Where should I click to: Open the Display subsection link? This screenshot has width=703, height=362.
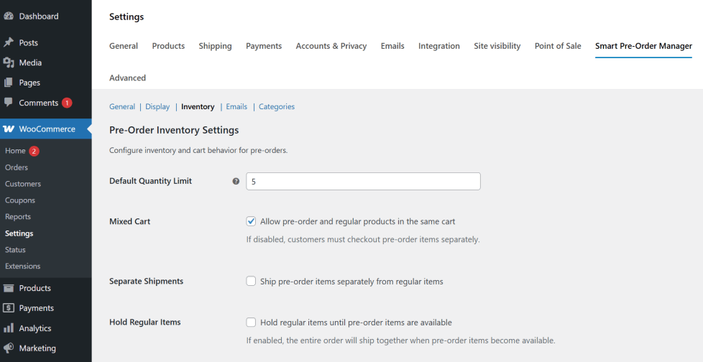(157, 107)
